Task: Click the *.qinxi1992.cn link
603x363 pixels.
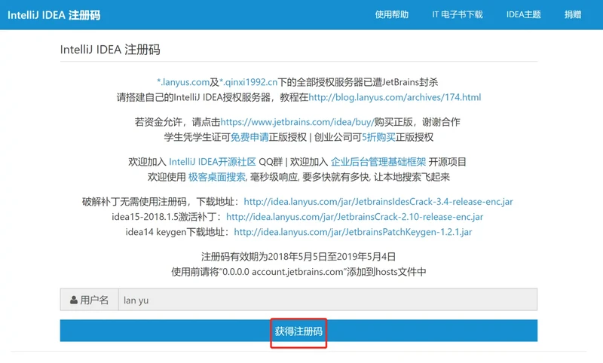Action: (248, 82)
